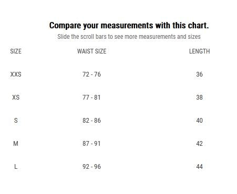Screen dimensions: 237x194
Task: Click the 82 - 86 waist value
Action: (x=91, y=121)
